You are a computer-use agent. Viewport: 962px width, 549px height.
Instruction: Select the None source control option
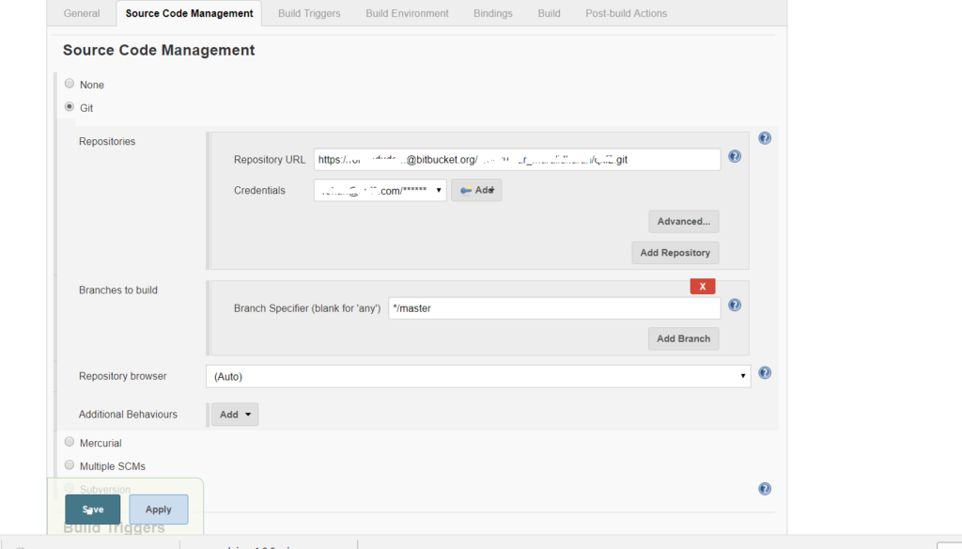[69, 83]
